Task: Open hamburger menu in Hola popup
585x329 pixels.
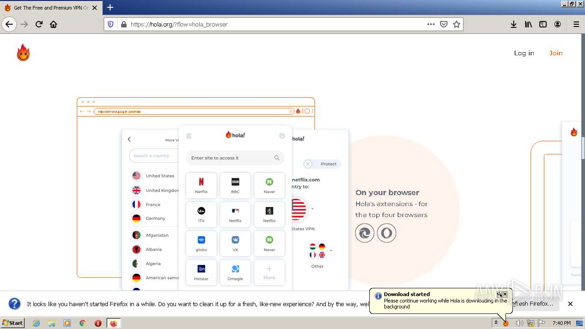Action: 189,136
